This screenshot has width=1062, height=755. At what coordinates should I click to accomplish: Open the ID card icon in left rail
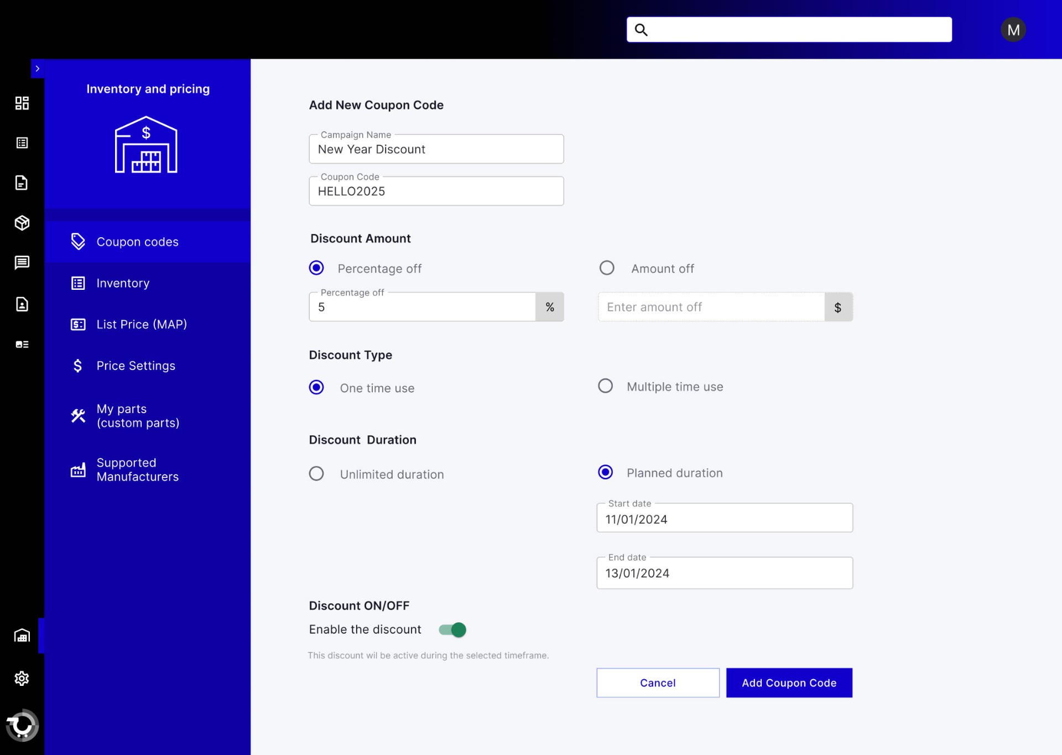click(x=22, y=344)
